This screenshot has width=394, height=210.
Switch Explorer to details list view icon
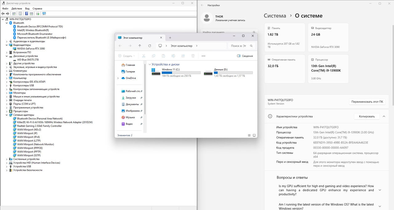(249, 135)
